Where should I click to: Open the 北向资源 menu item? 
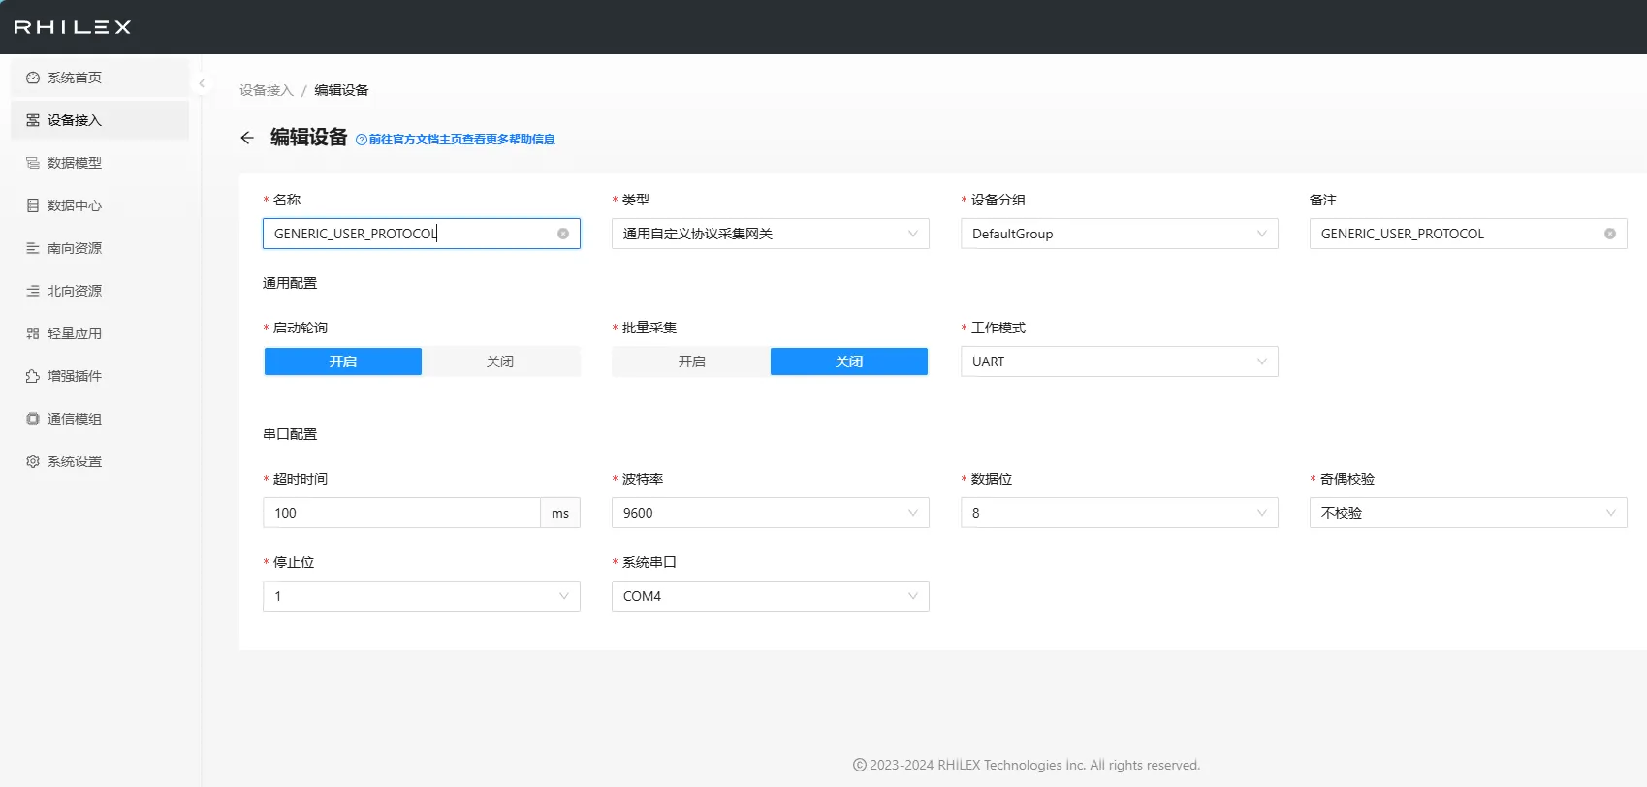100,291
